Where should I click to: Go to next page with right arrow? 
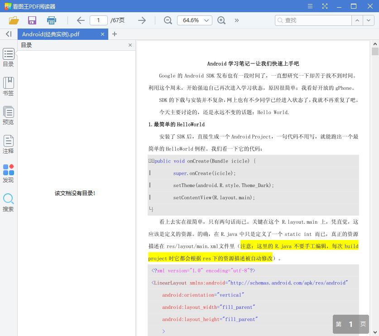tap(142, 20)
